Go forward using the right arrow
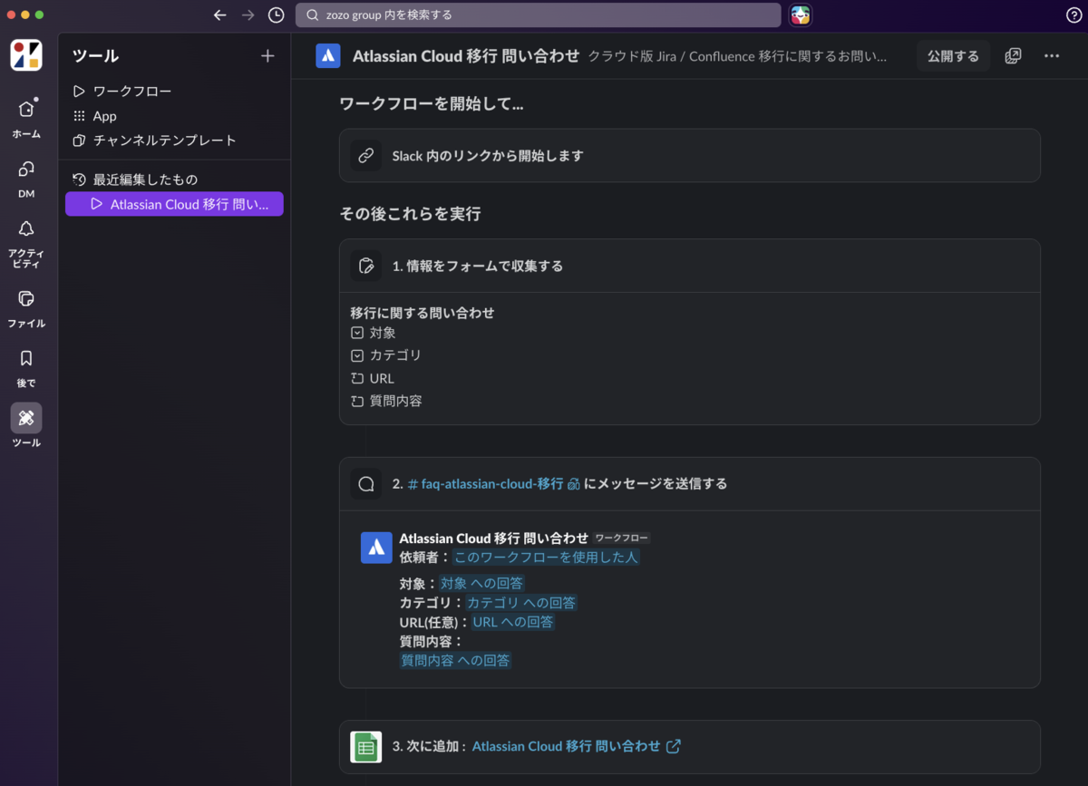 tap(248, 15)
